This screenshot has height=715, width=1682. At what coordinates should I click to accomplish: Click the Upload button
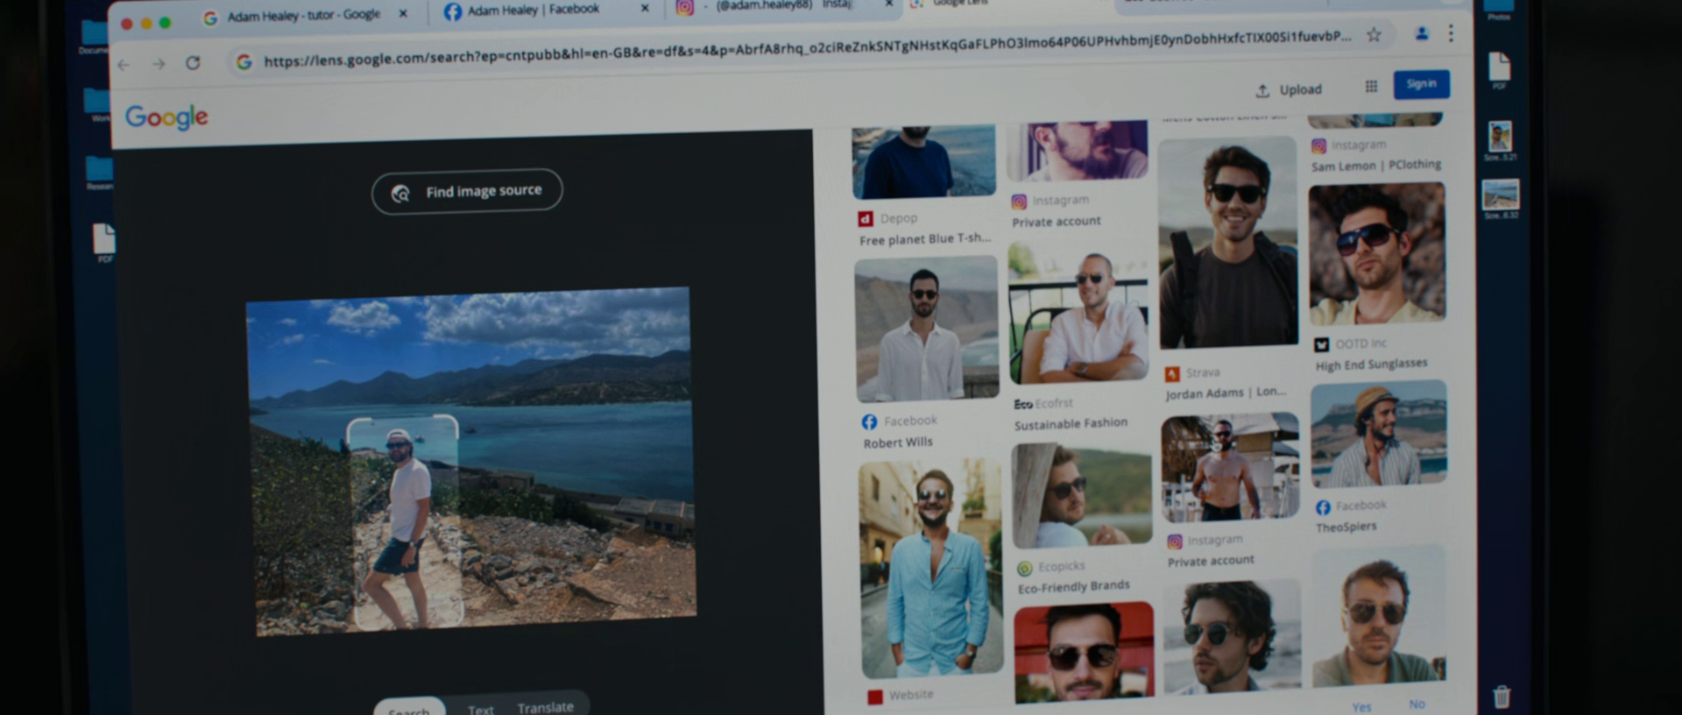(1288, 89)
